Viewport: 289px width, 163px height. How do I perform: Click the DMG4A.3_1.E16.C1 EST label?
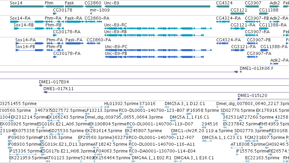pyautogui.click(x=194, y=158)
